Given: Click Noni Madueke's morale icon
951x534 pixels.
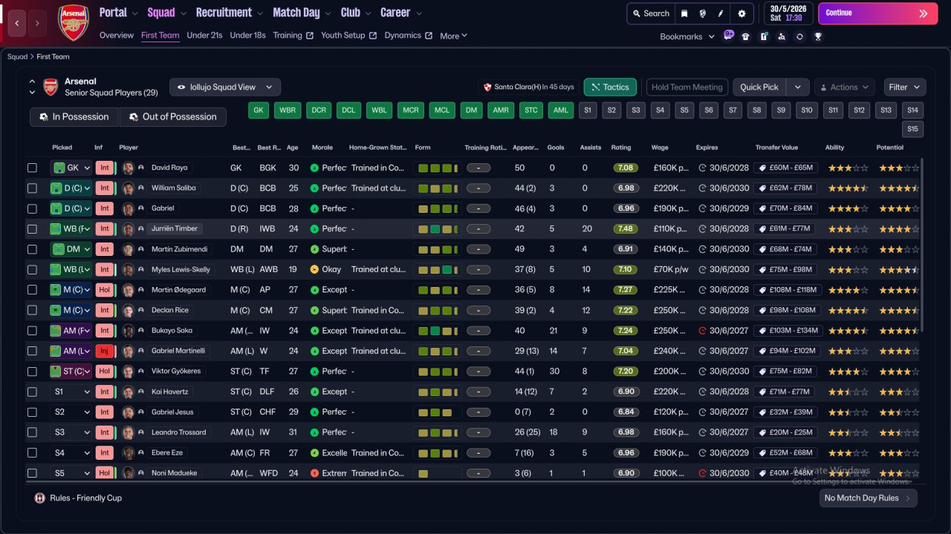Looking at the screenshot, I should (315, 473).
